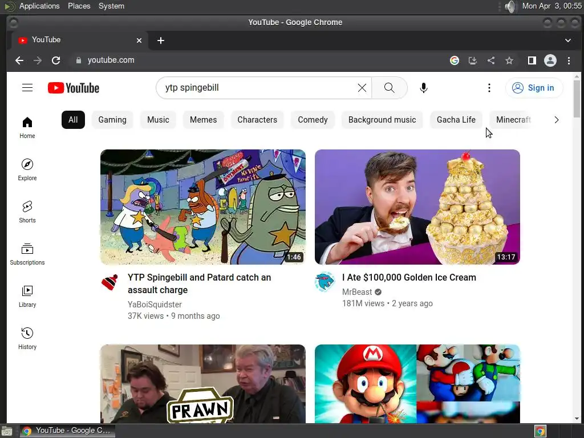584x438 pixels.
Task: Select the Characters filter chip
Action: (257, 120)
